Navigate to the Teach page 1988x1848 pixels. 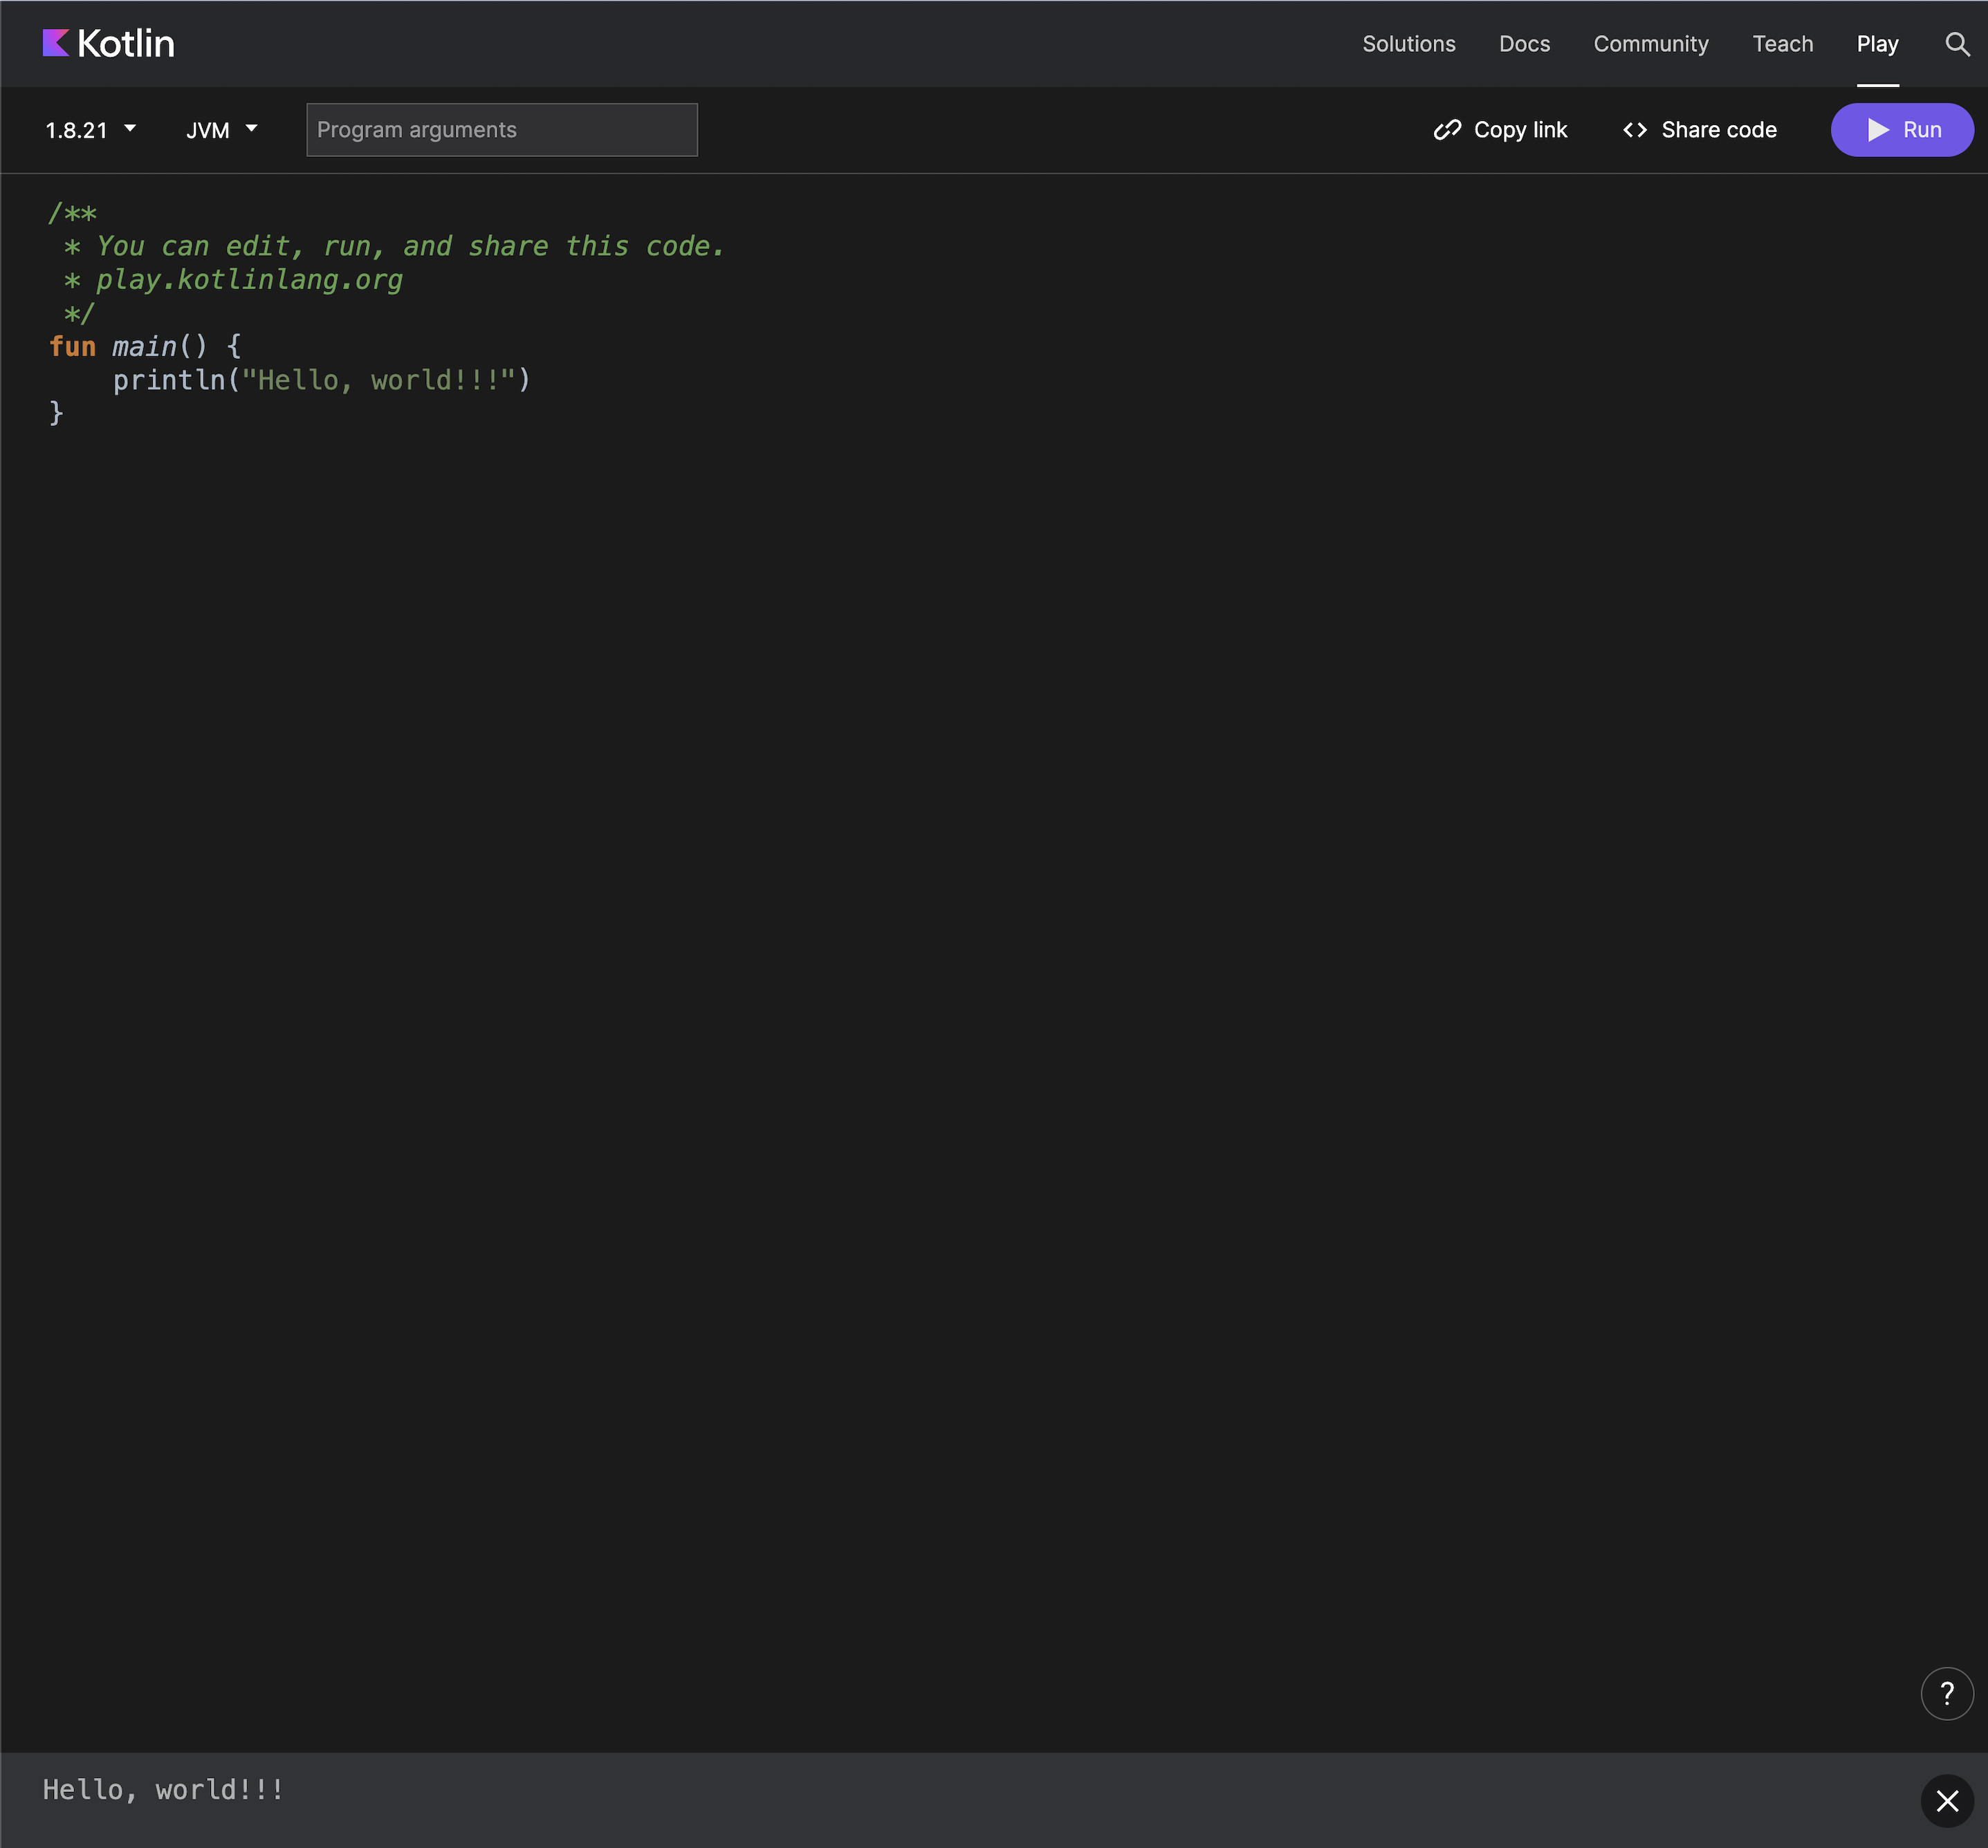point(1782,44)
